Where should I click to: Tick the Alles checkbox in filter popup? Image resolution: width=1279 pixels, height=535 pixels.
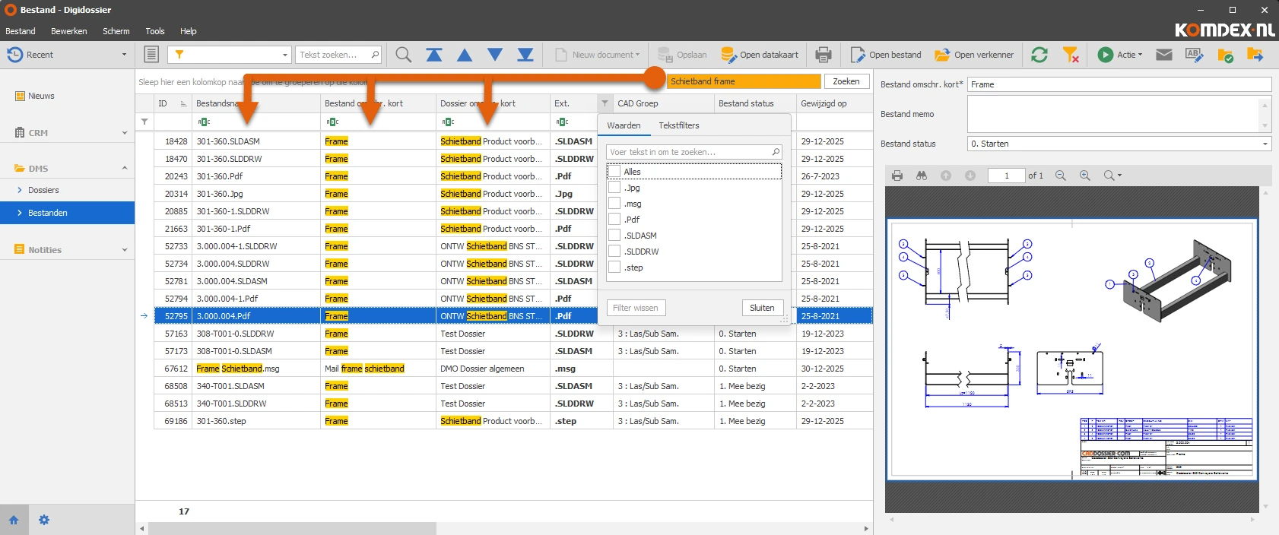[614, 172]
